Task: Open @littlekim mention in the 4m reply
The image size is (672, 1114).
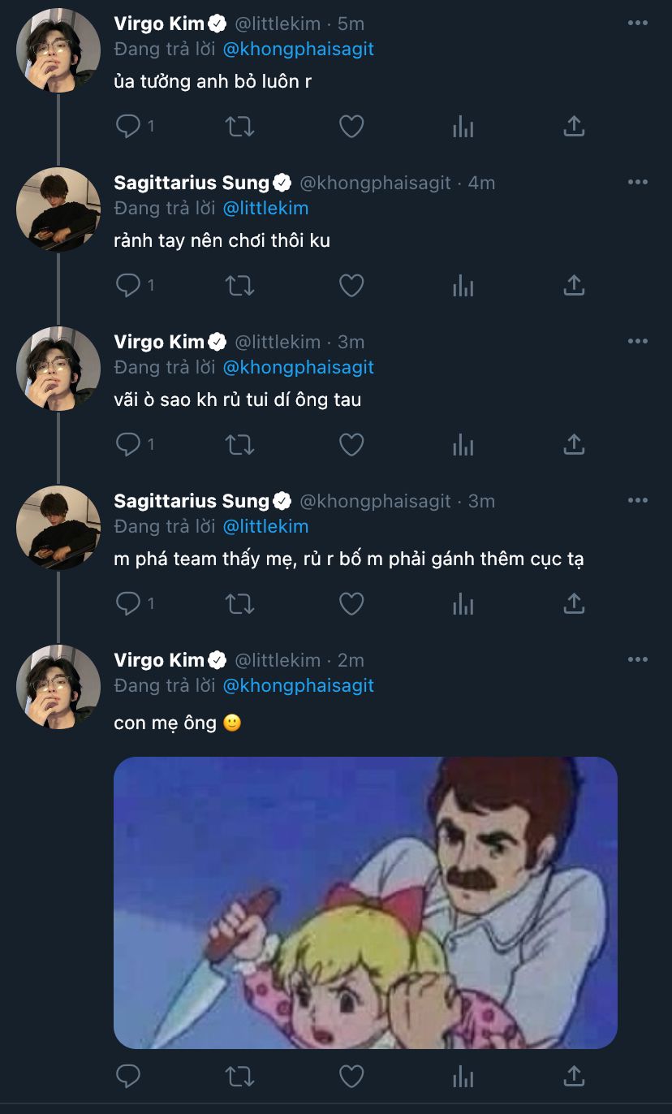Action: click(265, 208)
